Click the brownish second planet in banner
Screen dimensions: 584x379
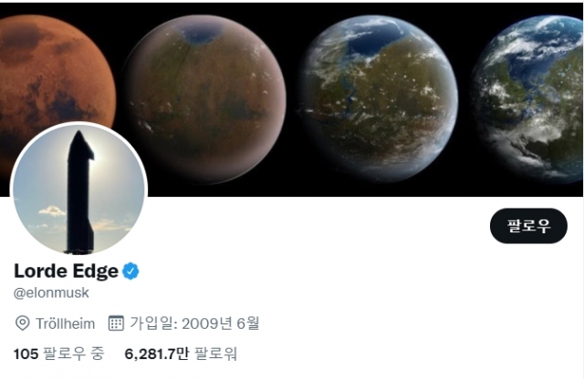pos(204,99)
